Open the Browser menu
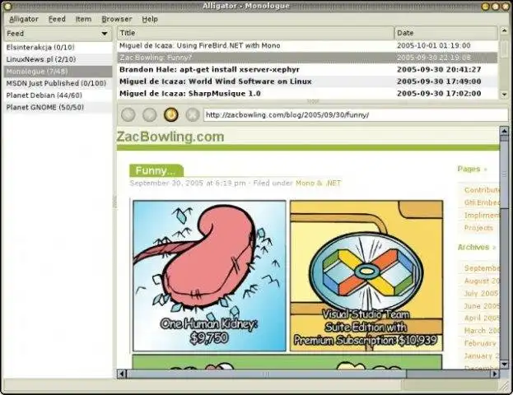This screenshot has width=513, height=395. [x=117, y=19]
